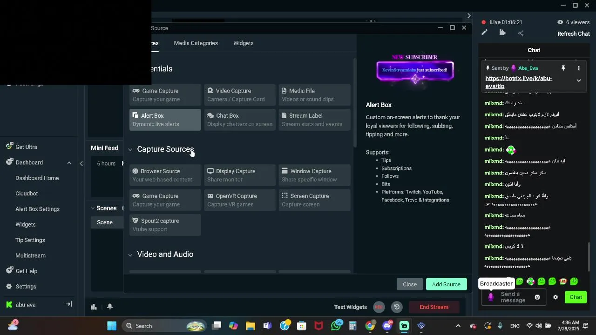Image resolution: width=596 pixels, height=335 pixels.
Task: Click the taskbar Search box
Action: tap(165, 326)
